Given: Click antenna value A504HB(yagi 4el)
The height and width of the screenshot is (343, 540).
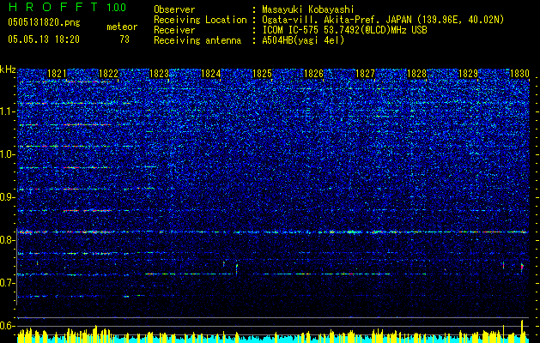Looking at the screenshot, I should 303,40.
